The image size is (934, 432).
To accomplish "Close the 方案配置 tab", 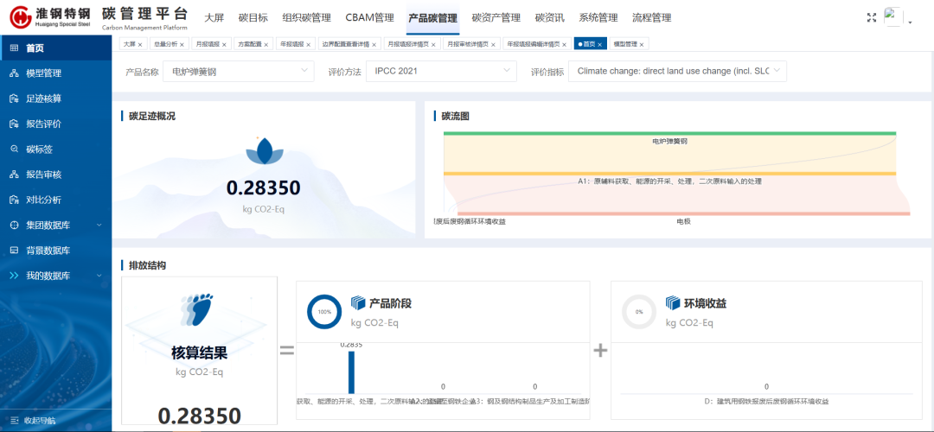I will pos(266,45).
